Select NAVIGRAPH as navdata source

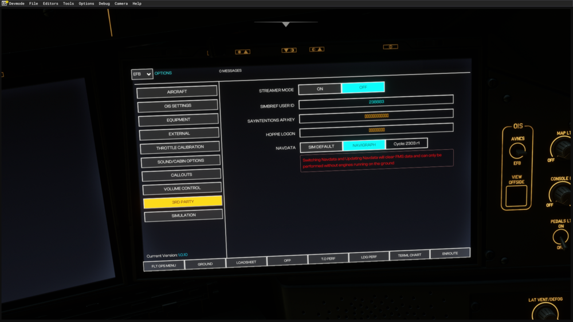364,145
